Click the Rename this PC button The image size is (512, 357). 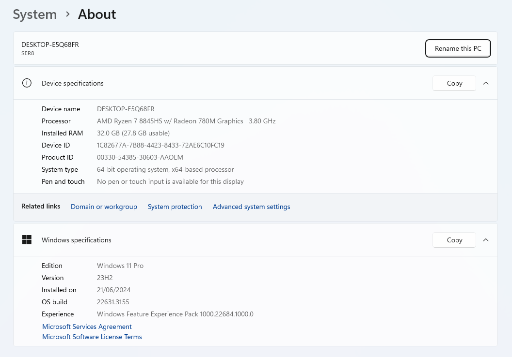(458, 48)
